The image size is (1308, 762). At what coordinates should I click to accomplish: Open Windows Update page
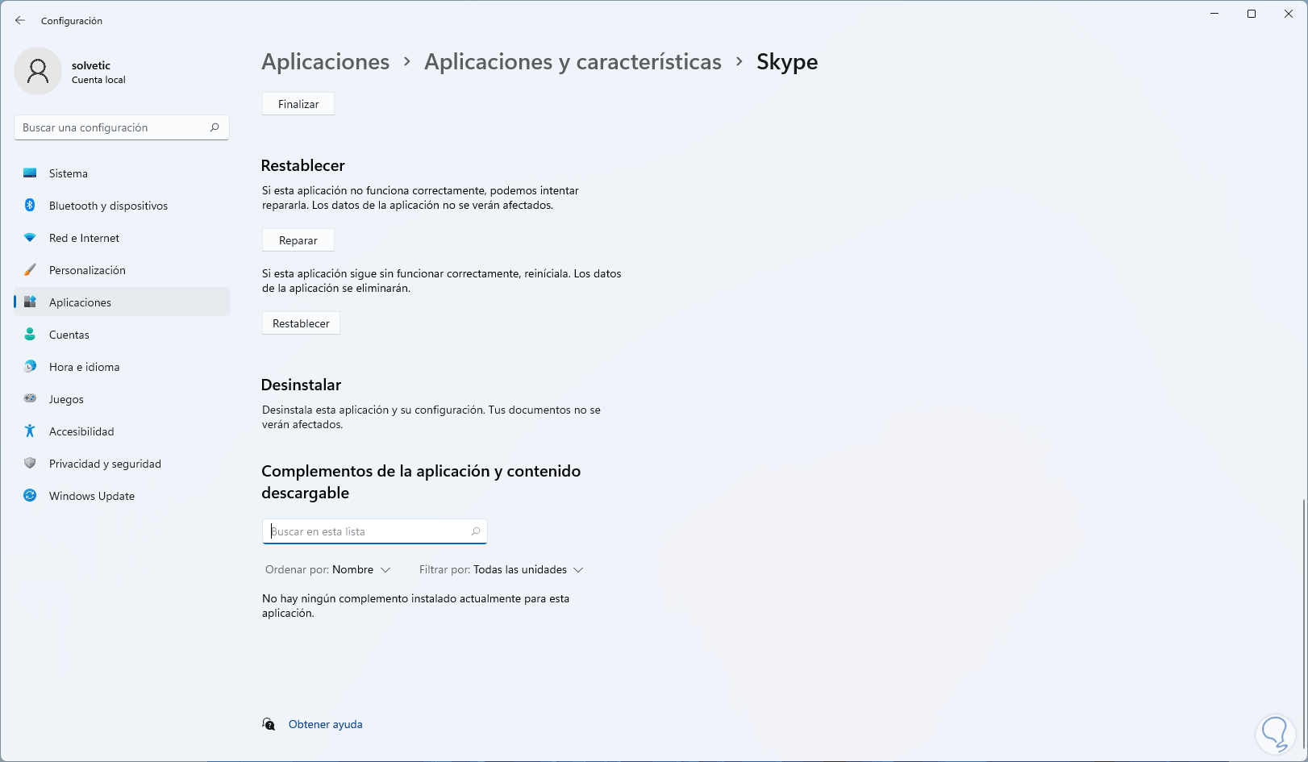click(x=122, y=496)
